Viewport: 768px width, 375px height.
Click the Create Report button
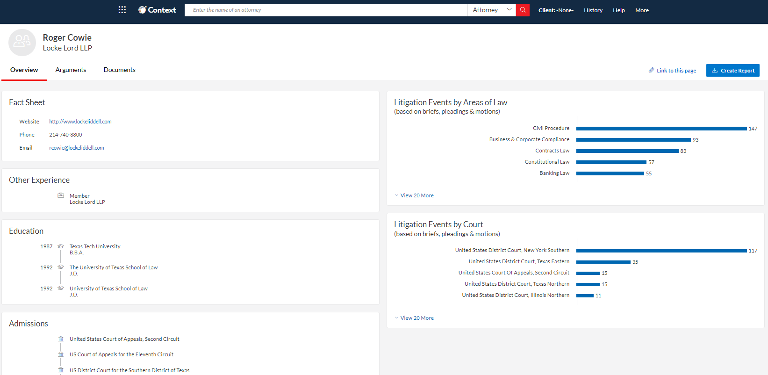[733, 70]
